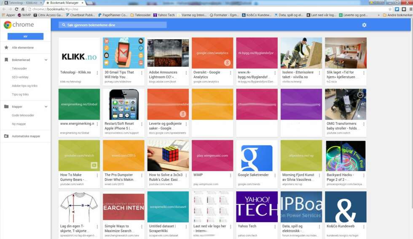The width and height of the screenshot is (413, 239).
Task: Open the Rubik's Cube bookmark thumbnail
Action: [x=168, y=156]
